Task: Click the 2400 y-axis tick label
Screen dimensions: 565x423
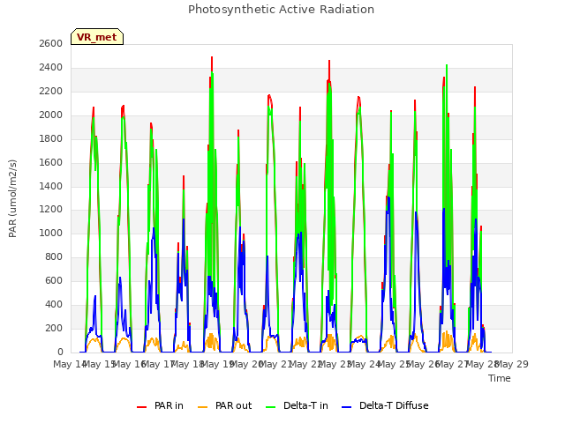Action: click(x=51, y=67)
